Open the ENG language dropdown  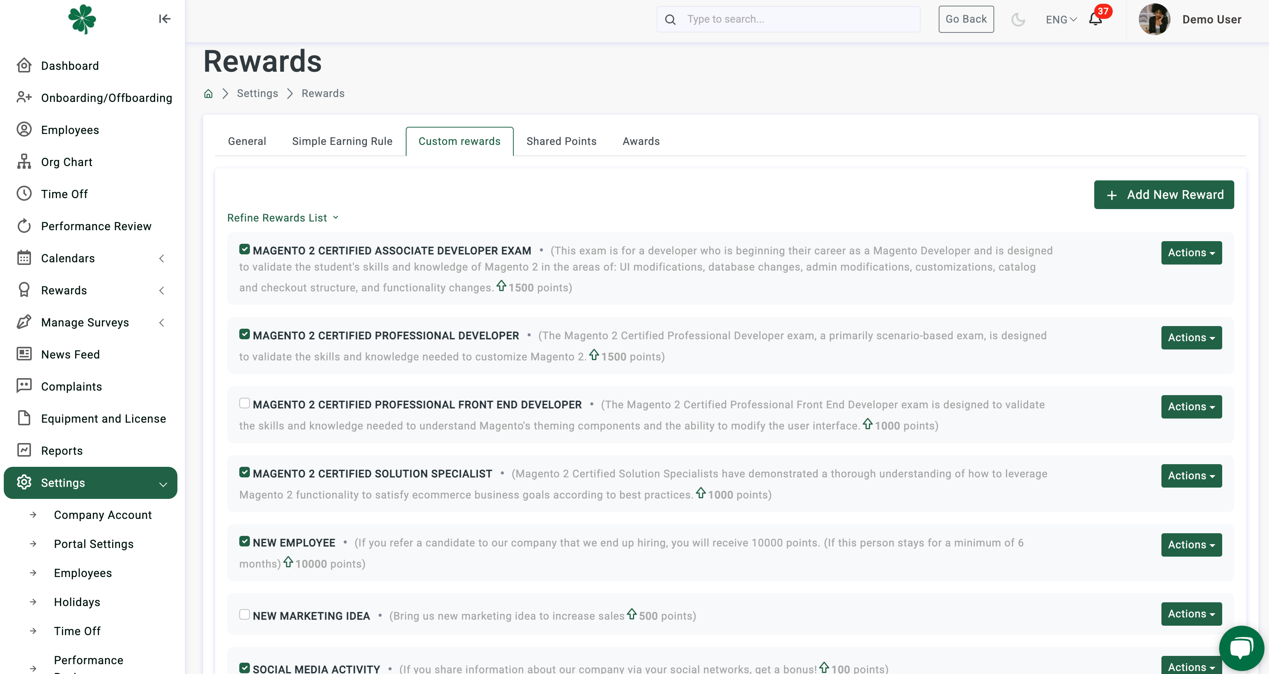point(1061,19)
